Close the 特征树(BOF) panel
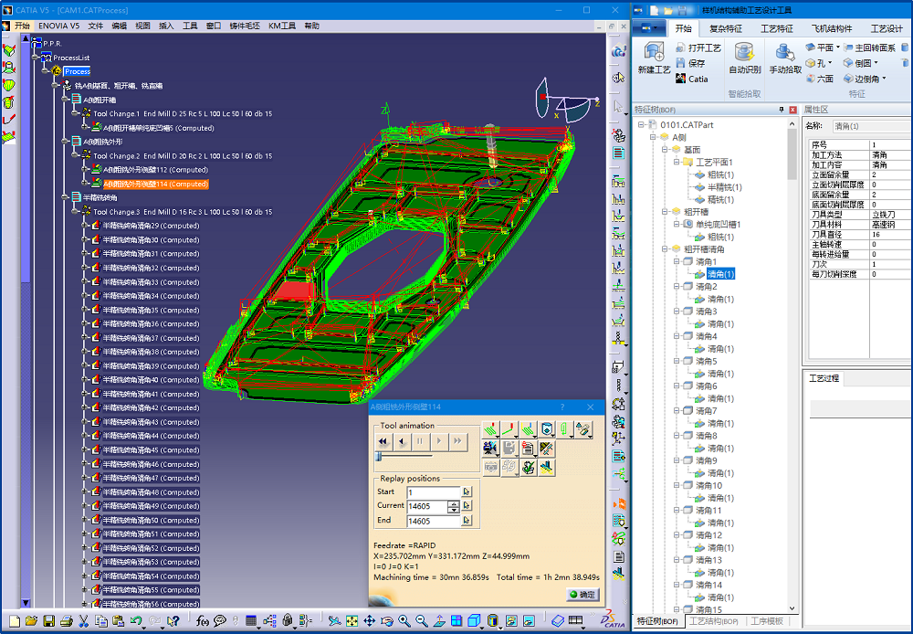 (x=792, y=110)
